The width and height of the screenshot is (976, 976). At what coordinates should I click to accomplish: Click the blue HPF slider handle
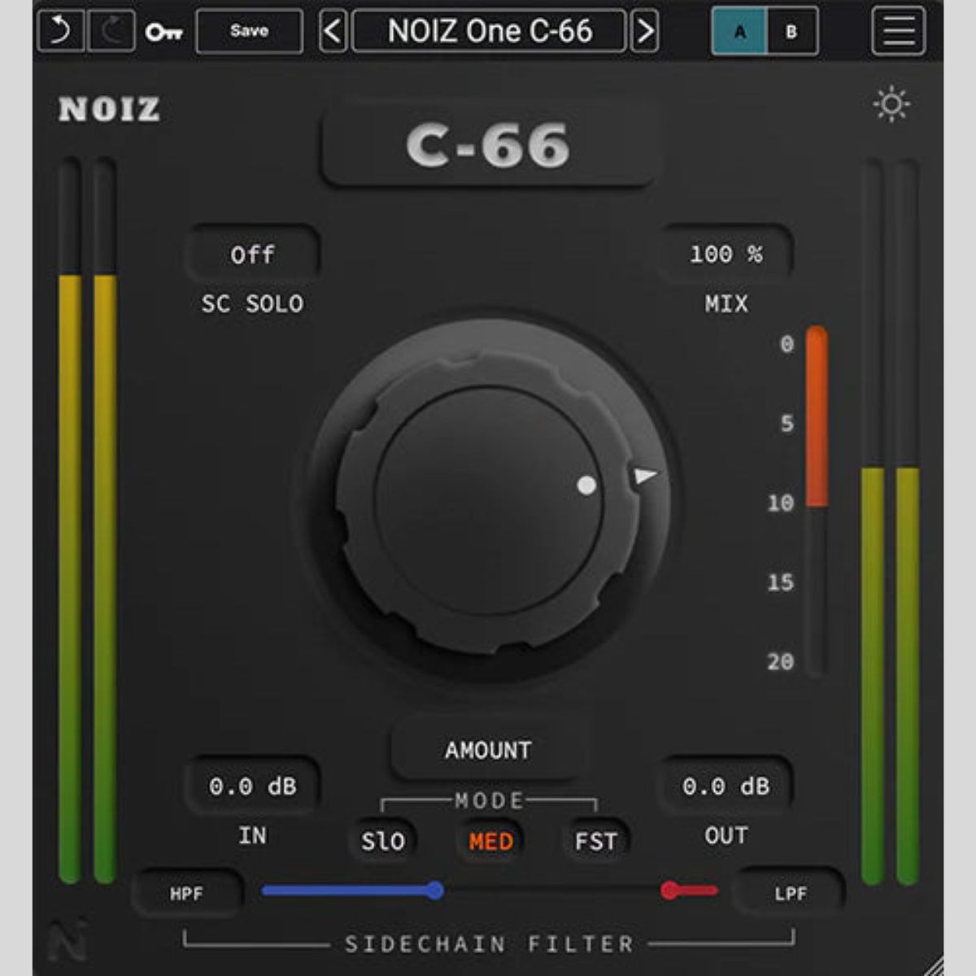click(435, 891)
